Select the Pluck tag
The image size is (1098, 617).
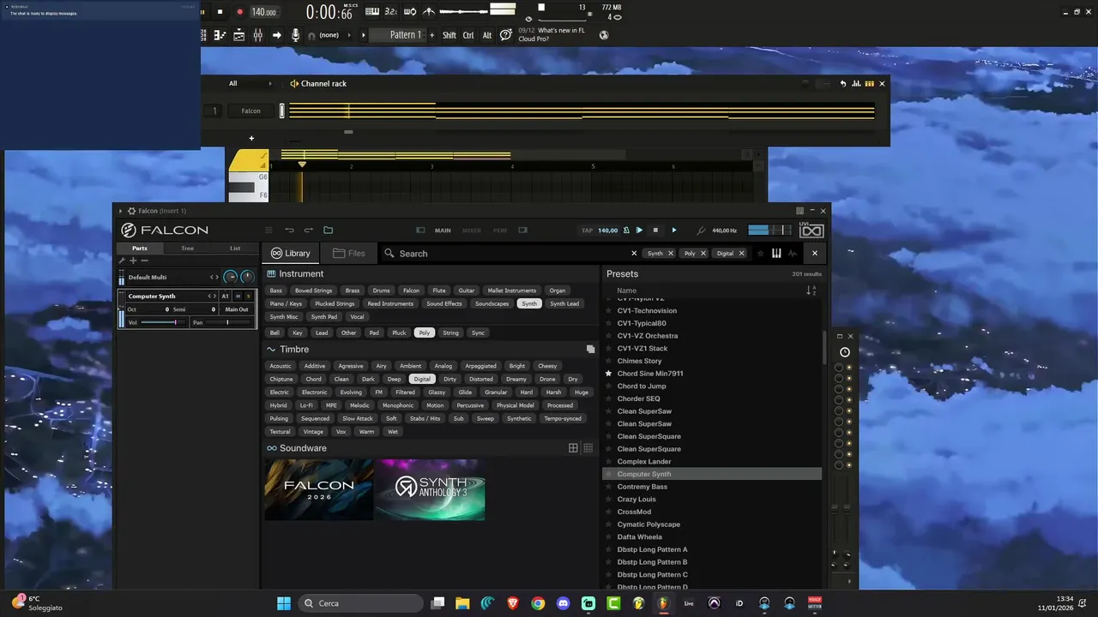click(399, 332)
